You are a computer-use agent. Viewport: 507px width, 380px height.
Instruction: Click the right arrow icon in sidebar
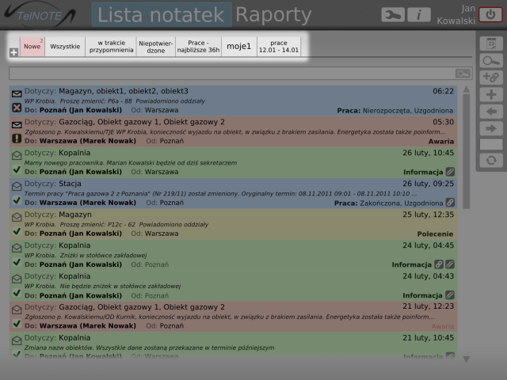[491, 128]
